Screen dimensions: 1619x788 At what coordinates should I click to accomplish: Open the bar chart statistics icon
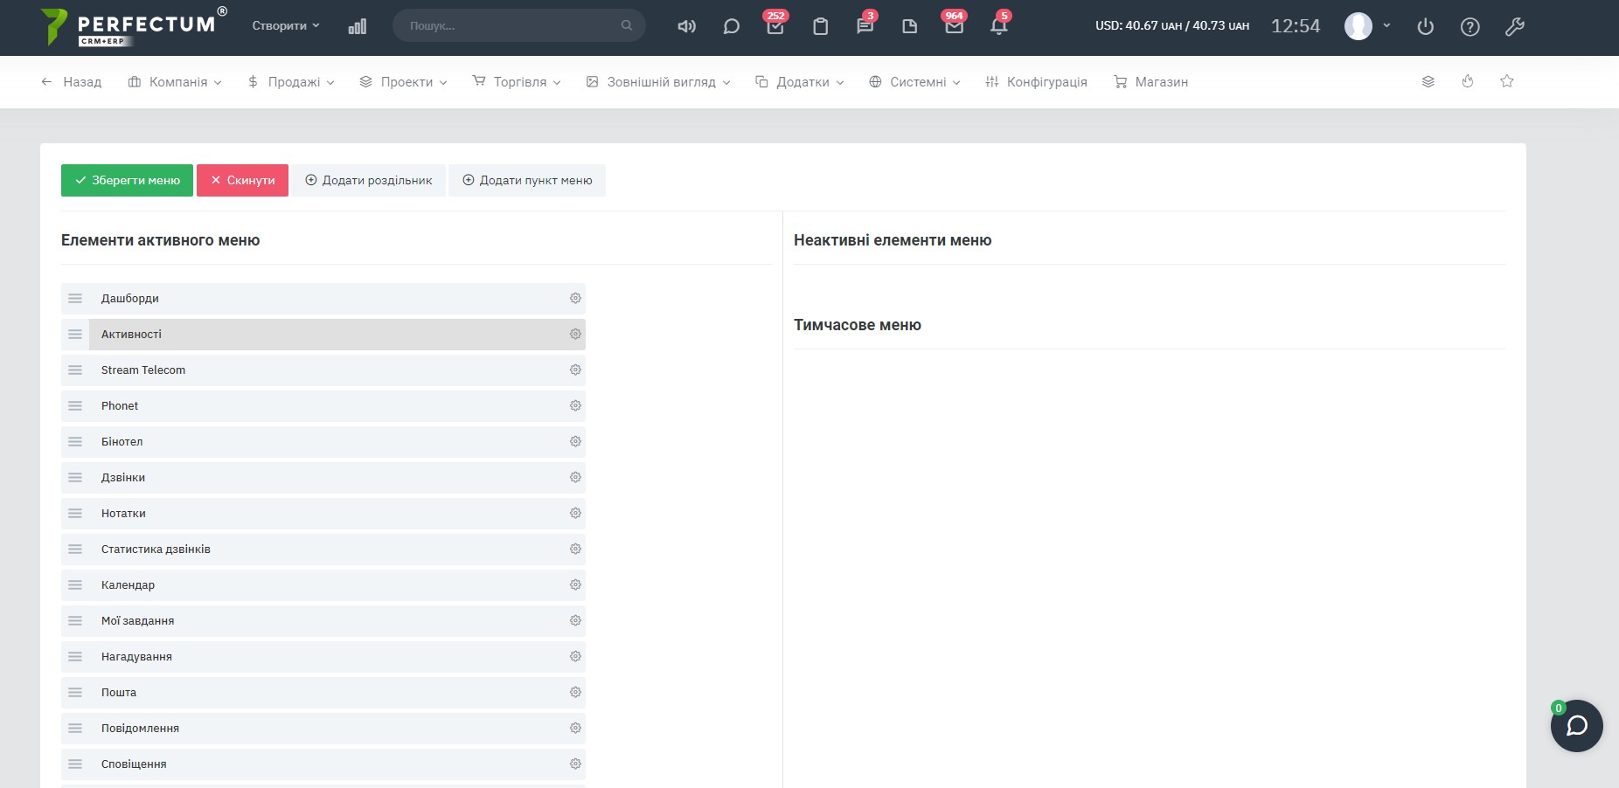point(357,26)
